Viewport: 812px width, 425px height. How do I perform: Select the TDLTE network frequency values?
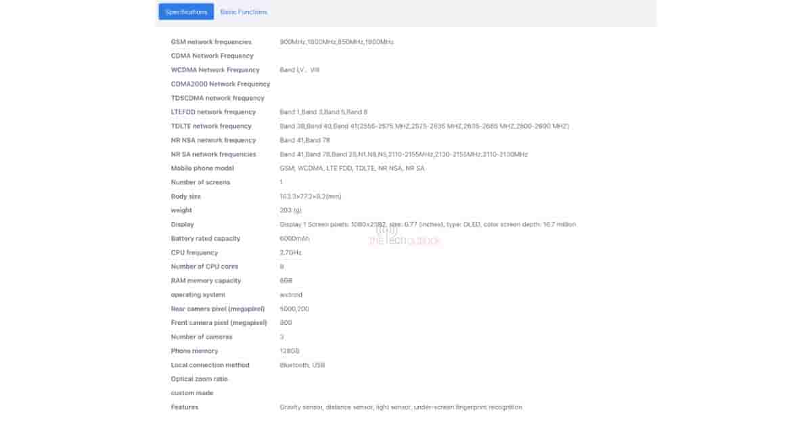point(424,126)
